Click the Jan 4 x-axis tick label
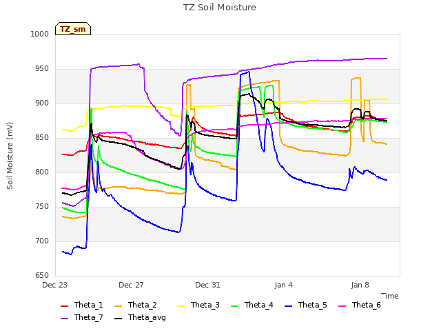 click(x=283, y=285)
